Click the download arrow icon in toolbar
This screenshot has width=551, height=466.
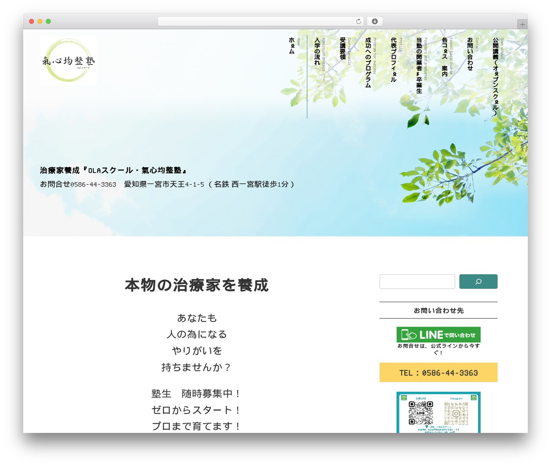375,21
